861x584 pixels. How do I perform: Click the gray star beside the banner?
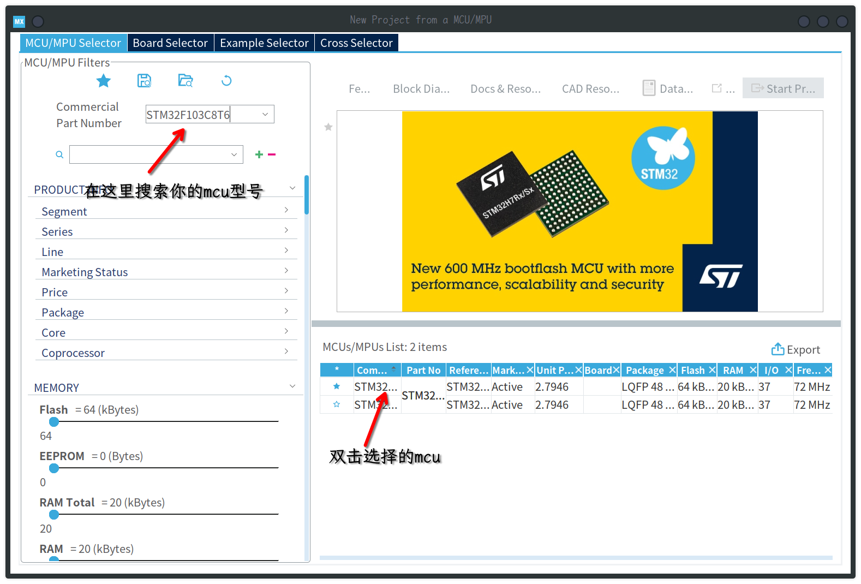[328, 127]
